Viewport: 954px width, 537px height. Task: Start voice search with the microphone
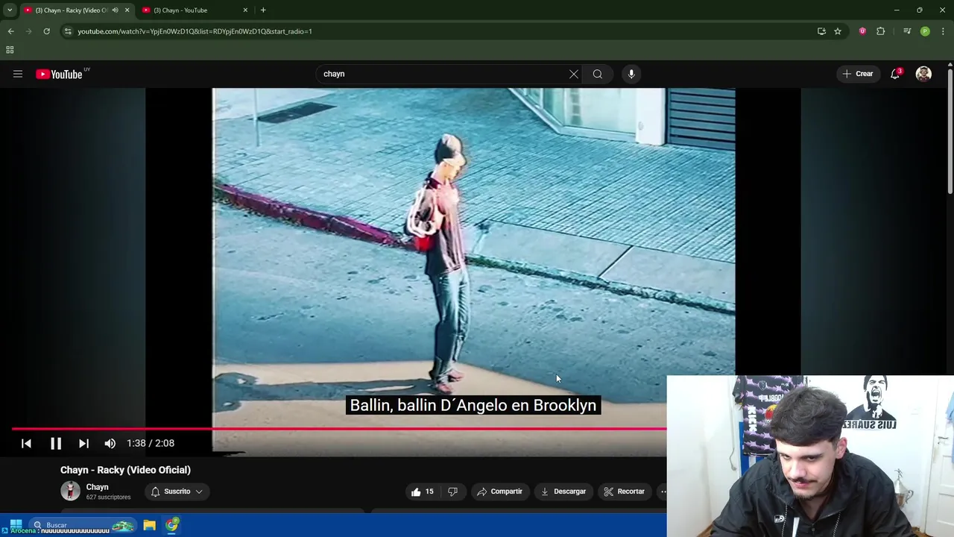[x=631, y=74]
